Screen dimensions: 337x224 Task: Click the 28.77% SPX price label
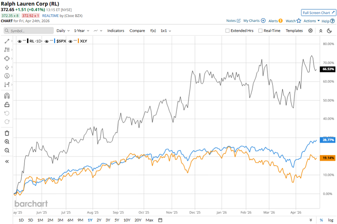pos(328,140)
